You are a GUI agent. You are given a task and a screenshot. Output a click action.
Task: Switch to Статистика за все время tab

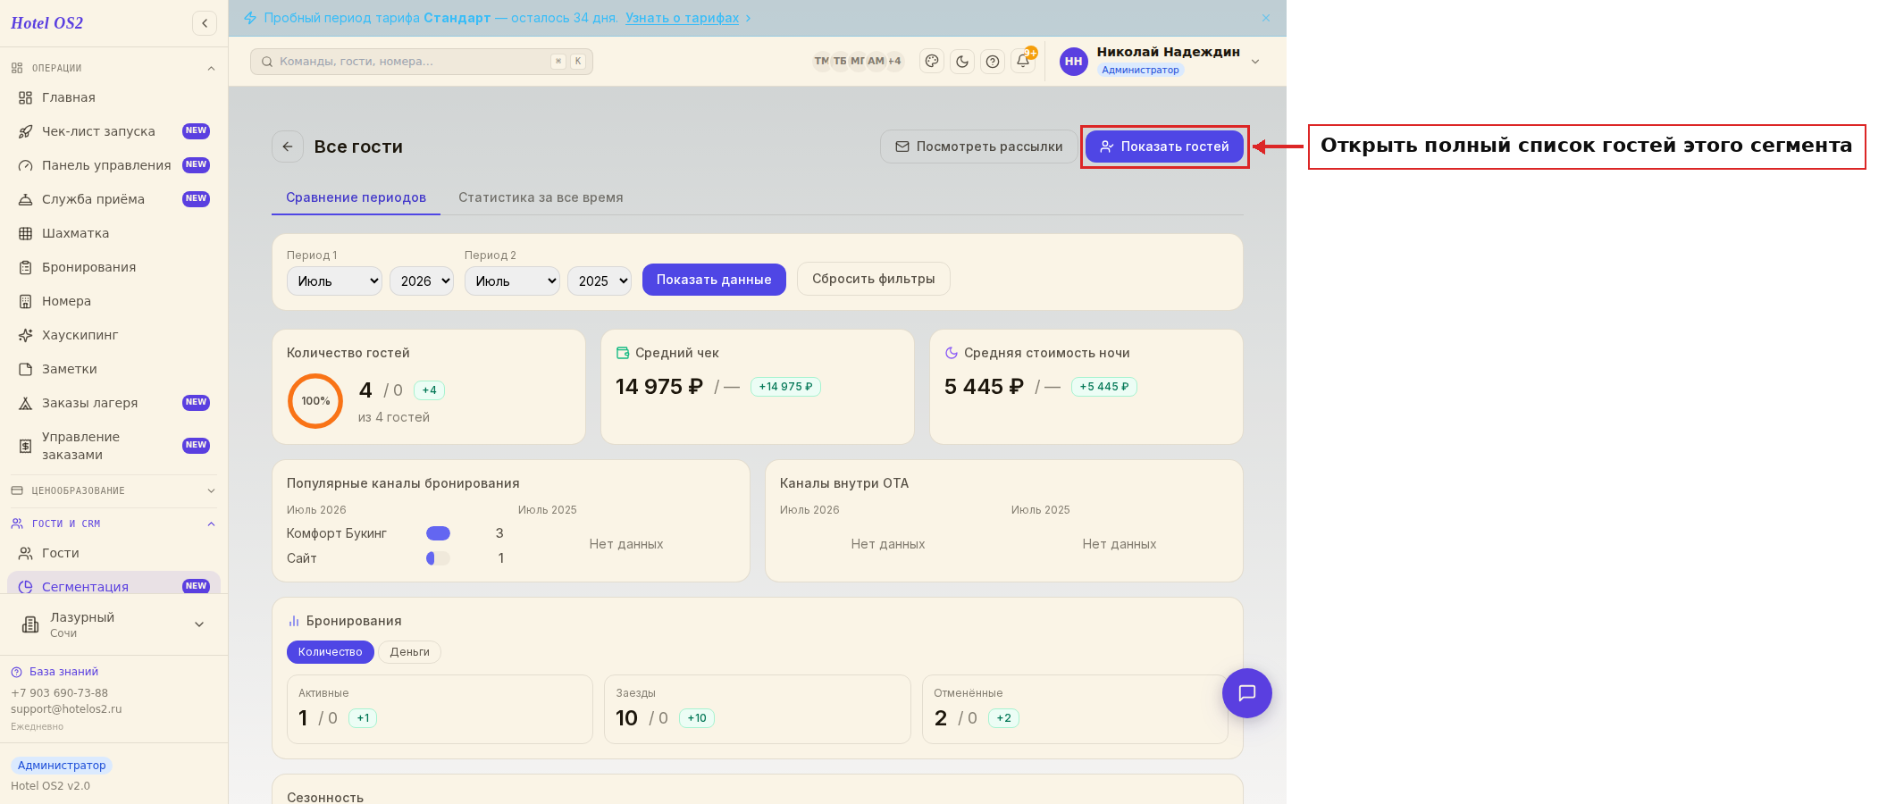click(541, 197)
